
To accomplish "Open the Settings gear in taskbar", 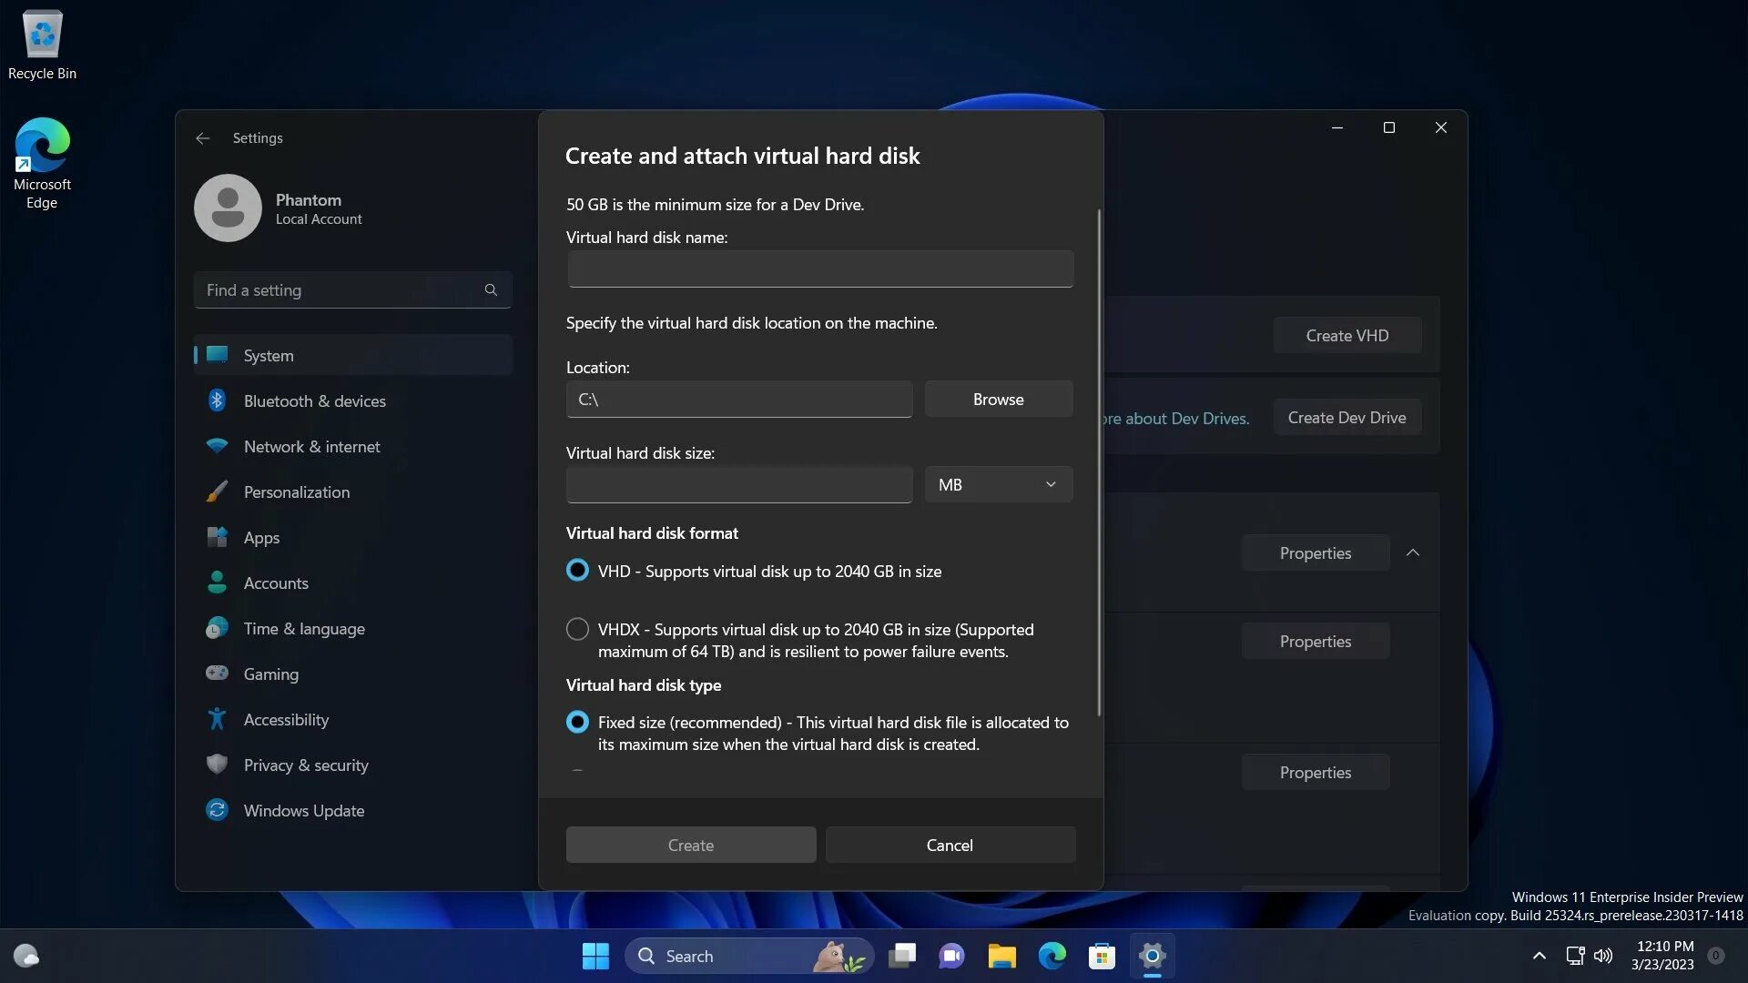I will 1148,957.
